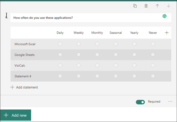Move question down with the down arrow
This screenshot has height=122, width=177.
pos(168,6)
